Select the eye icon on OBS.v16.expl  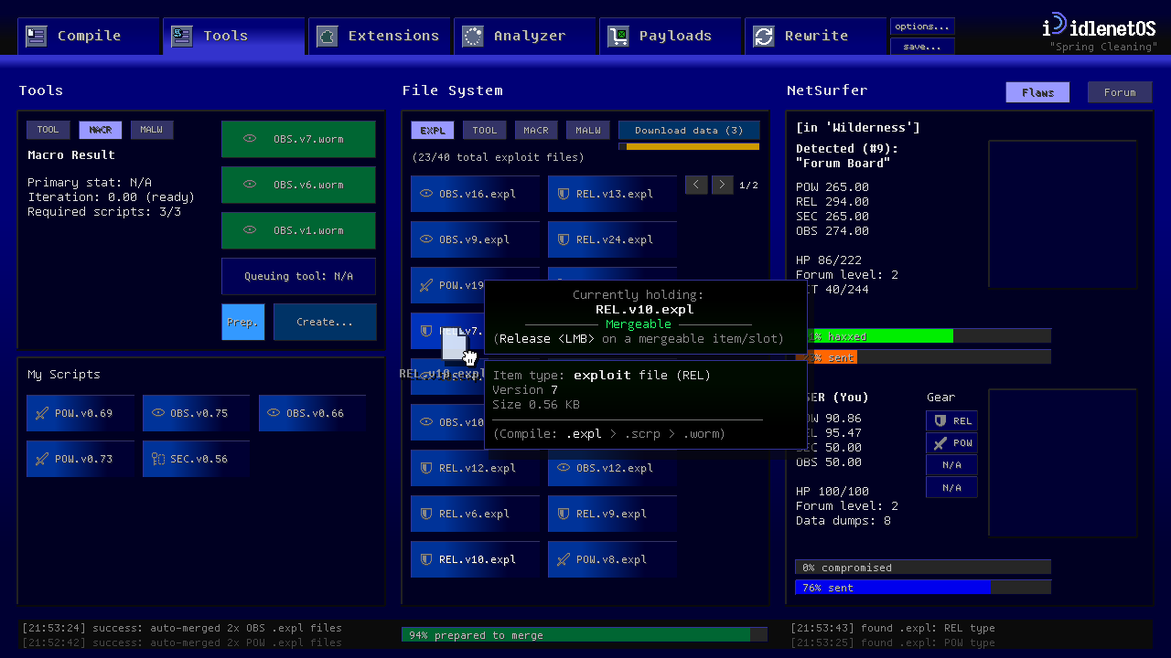coord(424,194)
